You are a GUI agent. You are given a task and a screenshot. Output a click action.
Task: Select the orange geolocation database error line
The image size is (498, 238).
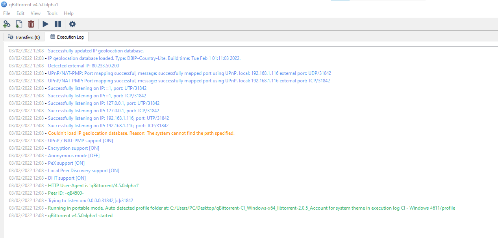click(141, 133)
